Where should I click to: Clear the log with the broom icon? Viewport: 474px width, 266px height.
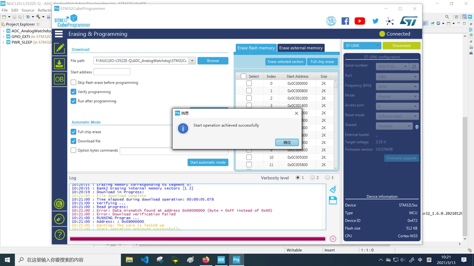tap(333, 189)
